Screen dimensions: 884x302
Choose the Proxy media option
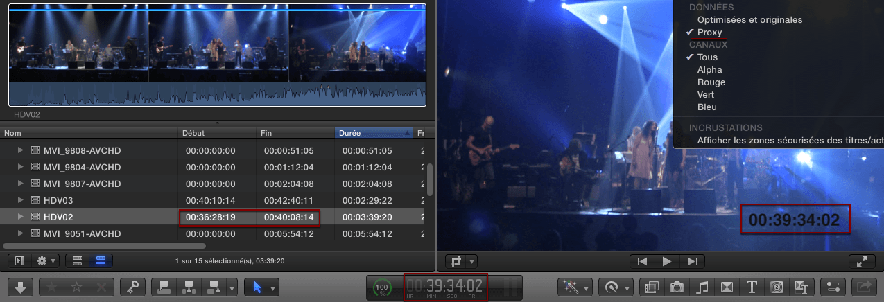[x=709, y=33]
